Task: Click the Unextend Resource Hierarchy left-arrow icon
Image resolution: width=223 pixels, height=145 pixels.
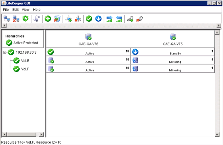Action: (x=119, y=19)
